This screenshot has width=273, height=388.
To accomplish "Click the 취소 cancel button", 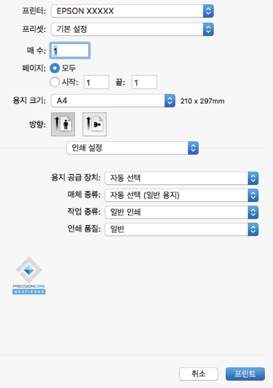I will click(198, 374).
